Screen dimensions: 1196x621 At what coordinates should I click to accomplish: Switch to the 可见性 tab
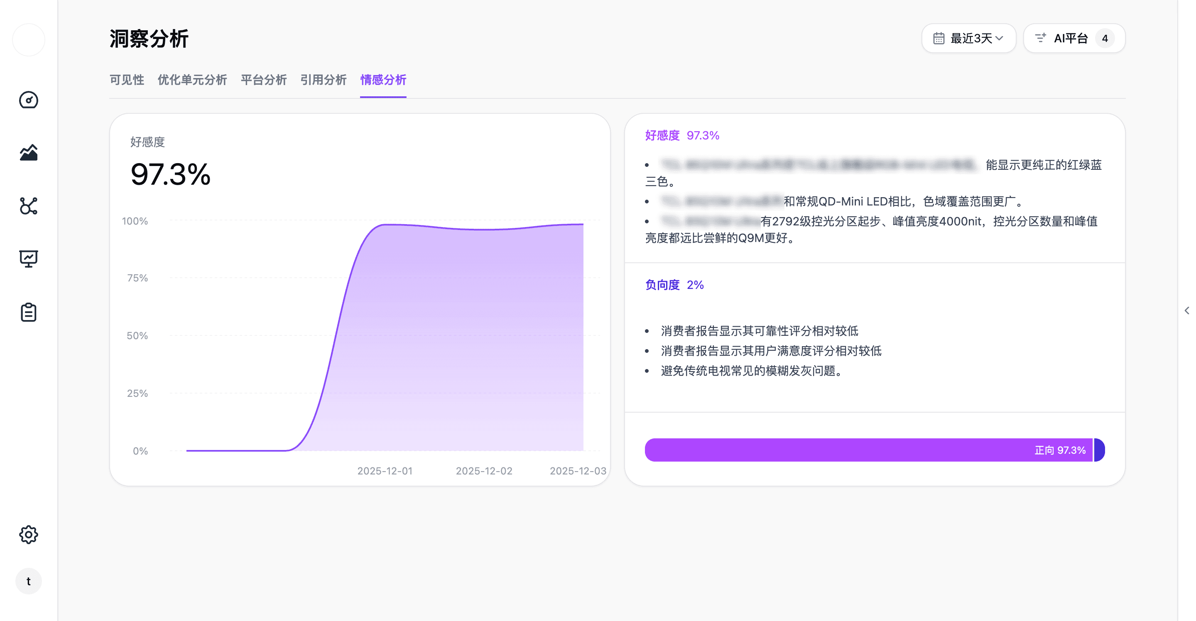126,80
